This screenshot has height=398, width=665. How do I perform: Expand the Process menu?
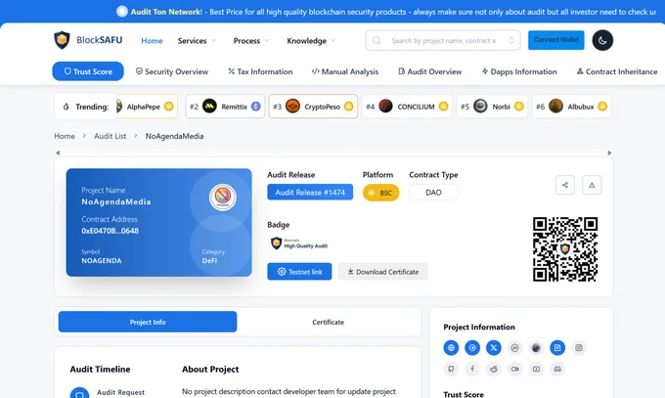[251, 41]
